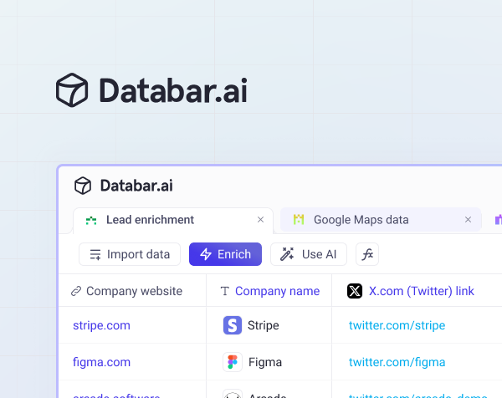Click the list-plus icon on Import data
Screen dimensions: 502x398
point(95,255)
